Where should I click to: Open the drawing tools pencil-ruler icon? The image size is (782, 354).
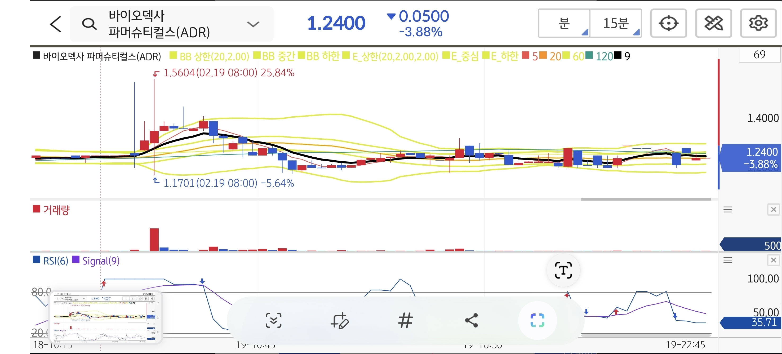pyautogui.click(x=713, y=23)
